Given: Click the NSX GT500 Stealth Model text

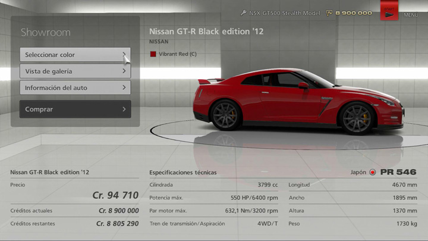Looking at the screenshot, I should (283, 12).
